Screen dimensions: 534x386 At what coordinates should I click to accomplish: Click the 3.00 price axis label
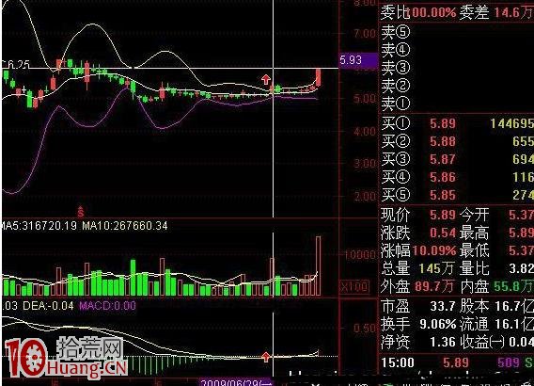365,164
